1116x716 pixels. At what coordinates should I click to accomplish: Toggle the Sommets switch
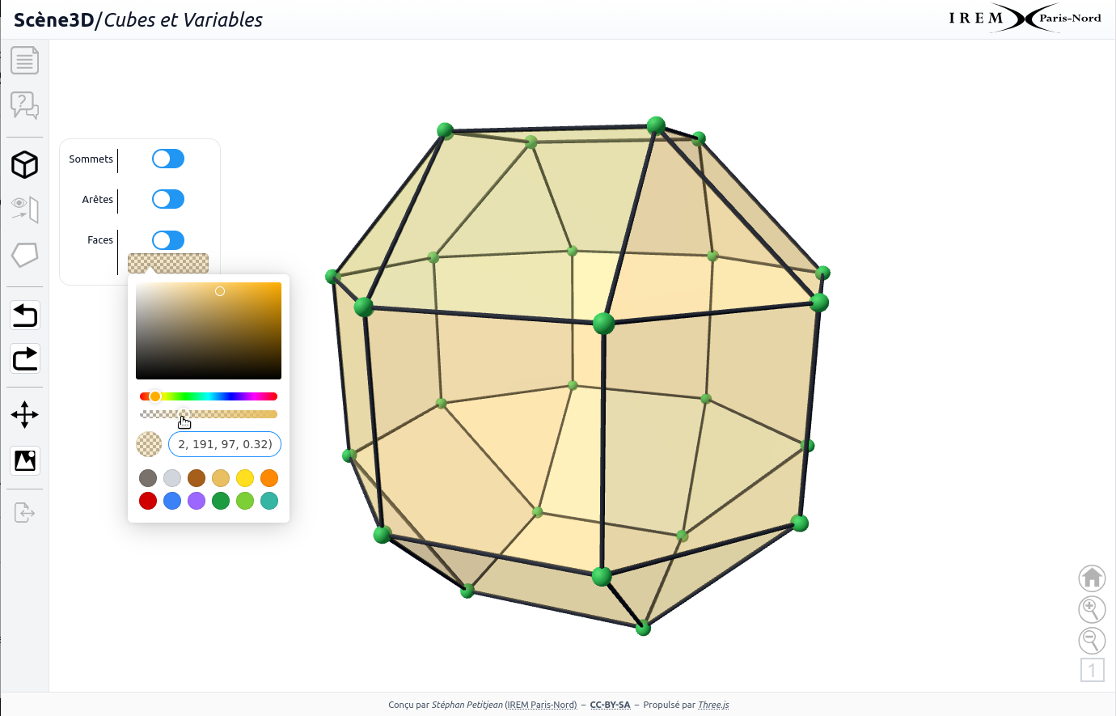(x=168, y=159)
